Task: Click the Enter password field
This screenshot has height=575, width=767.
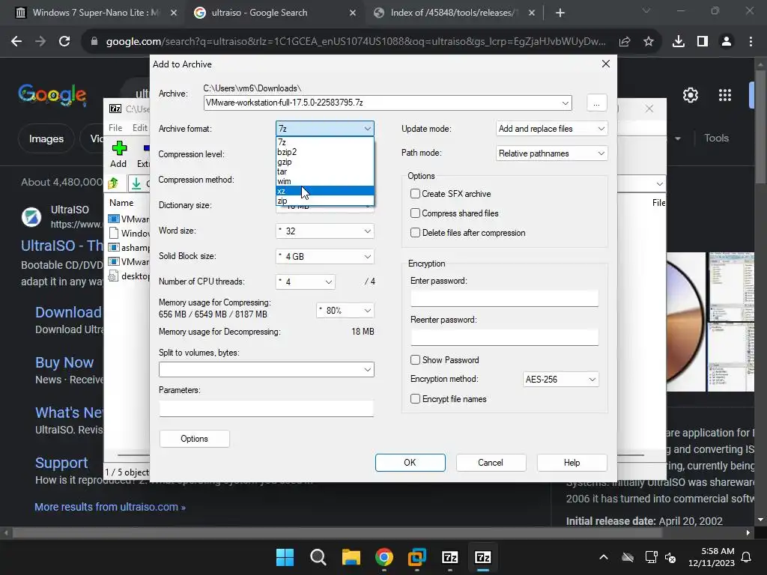Action: pos(504,298)
